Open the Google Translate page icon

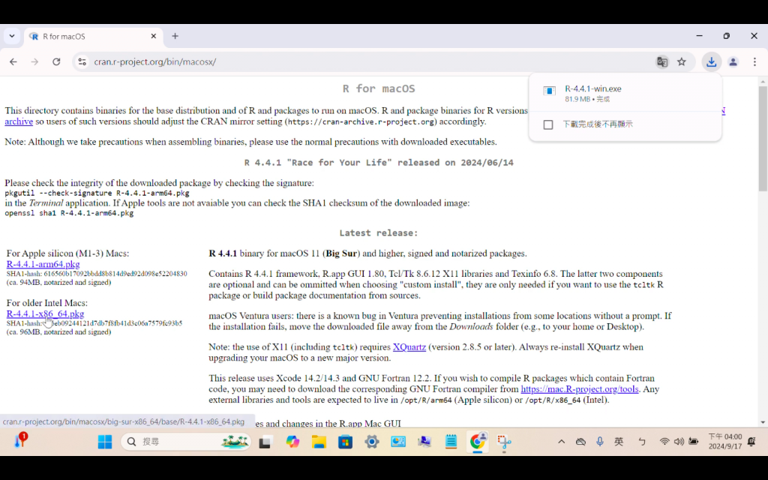pyautogui.click(x=662, y=61)
